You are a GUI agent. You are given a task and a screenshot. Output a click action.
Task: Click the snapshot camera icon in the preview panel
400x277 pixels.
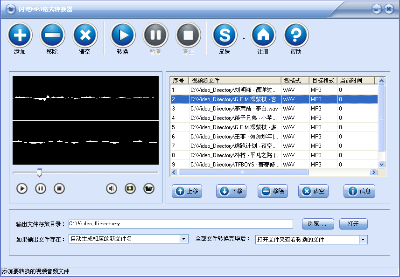coord(130,188)
